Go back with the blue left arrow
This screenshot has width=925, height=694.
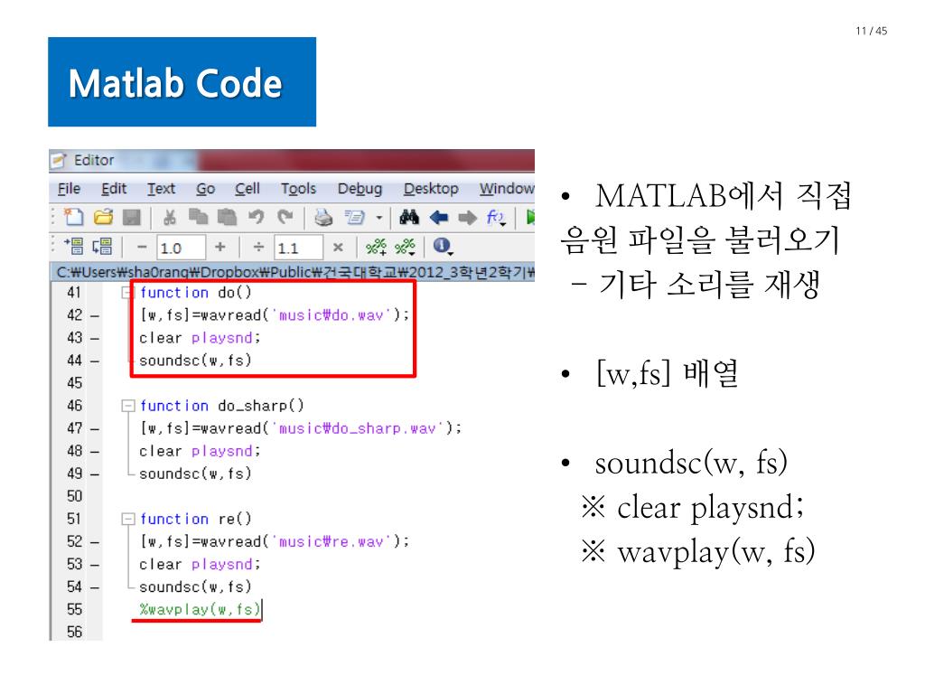tap(438, 218)
